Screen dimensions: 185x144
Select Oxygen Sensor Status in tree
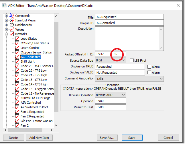pyautogui.click(x=36, y=52)
